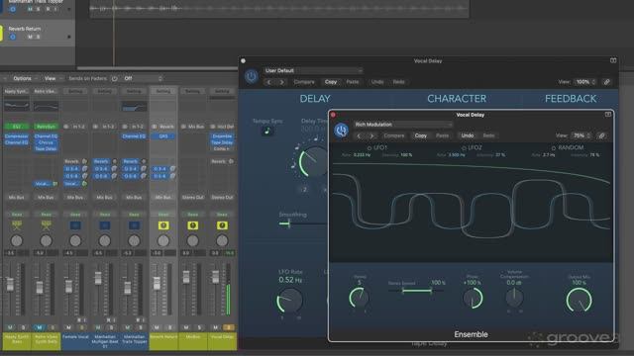Adjust the Phase knob in Ensemble
Screen dimensions: 634x356
474,299
